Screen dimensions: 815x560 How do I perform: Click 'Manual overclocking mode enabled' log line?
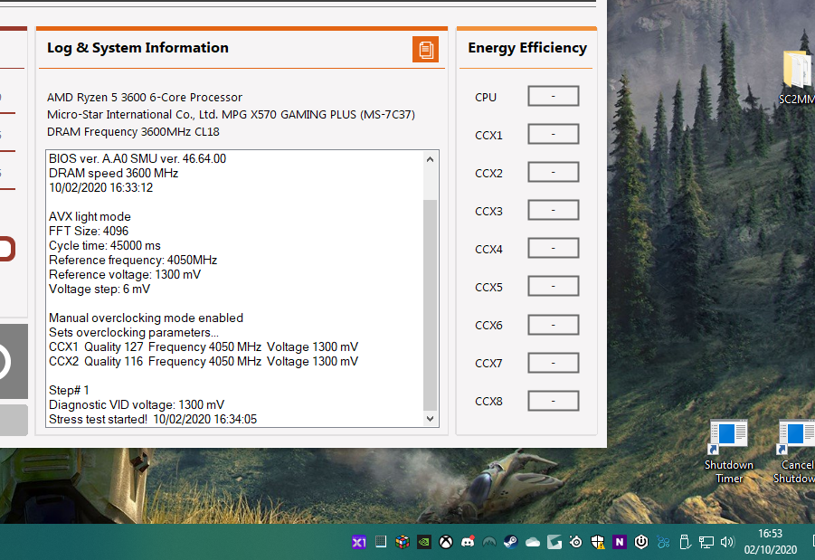tap(146, 318)
